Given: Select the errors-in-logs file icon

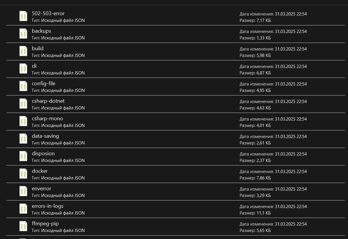Looking at the screenshot, I should pyautogui.click(x=23, y=209).
